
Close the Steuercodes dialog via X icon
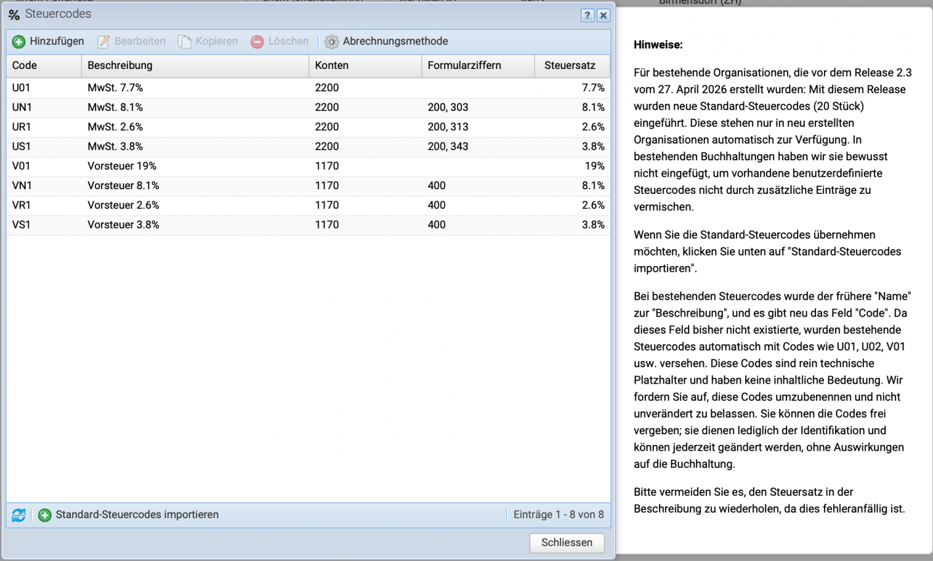[x=603, y=16]
